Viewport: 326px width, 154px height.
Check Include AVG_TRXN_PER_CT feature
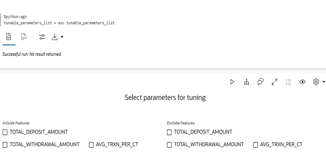pos(91,145)
